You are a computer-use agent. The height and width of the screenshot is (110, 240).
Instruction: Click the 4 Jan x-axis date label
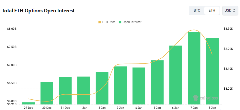[x=139, y=108]
